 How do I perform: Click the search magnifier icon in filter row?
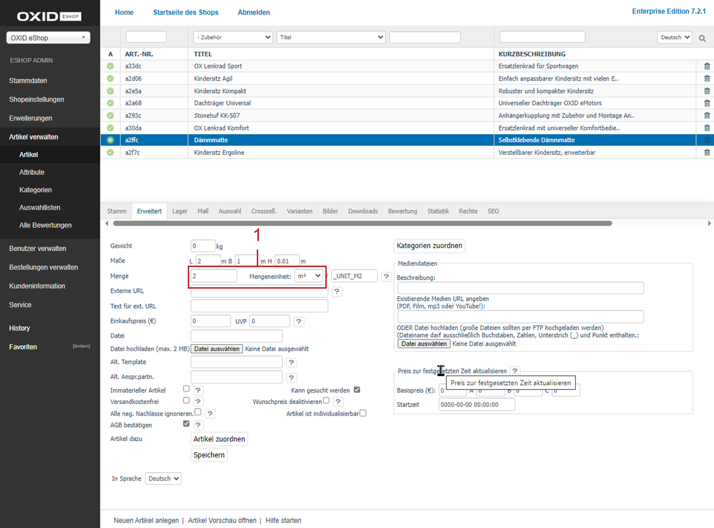pos(702,38)
